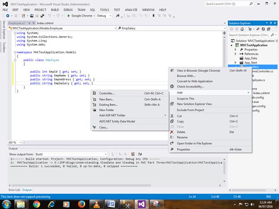Screen dimensions: 279x209
Task: Click the Delete red X icon in context menu
Action: (x=172, y=132)
